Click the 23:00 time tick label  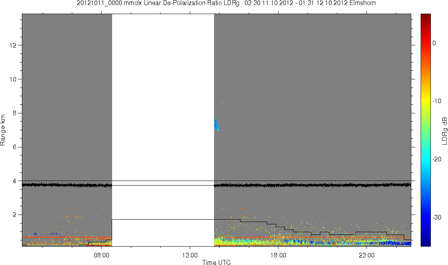(x=367, y=255)
